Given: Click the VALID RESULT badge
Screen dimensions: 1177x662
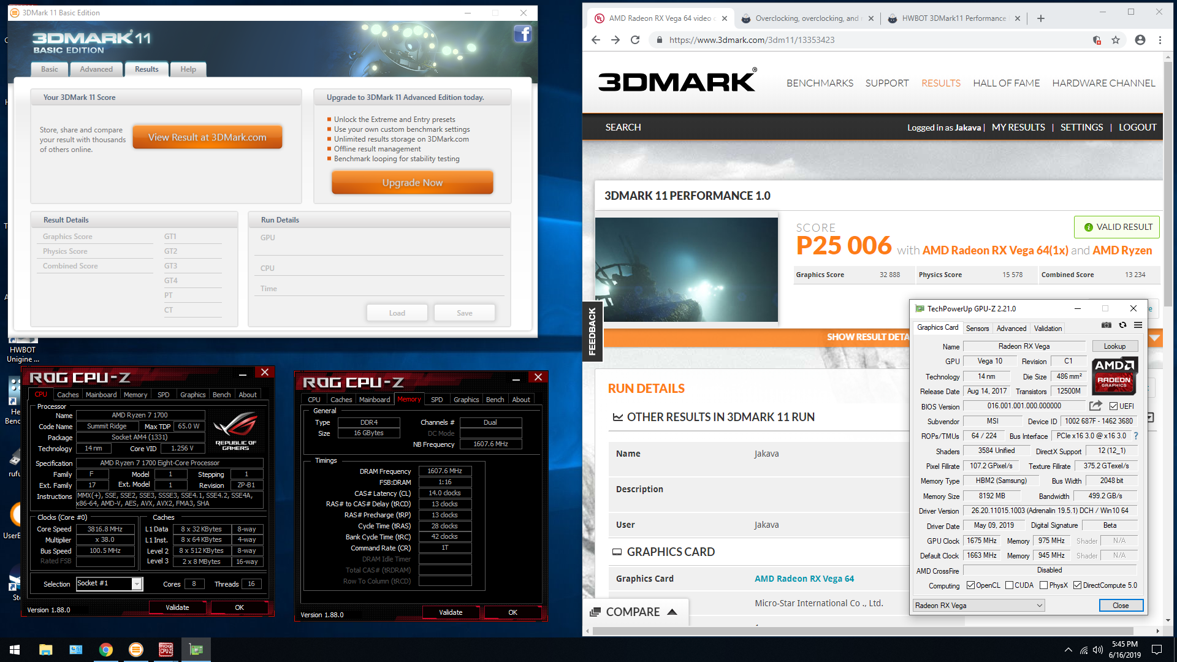Looking at the screenshot, I should click(x=1116, y=227).
